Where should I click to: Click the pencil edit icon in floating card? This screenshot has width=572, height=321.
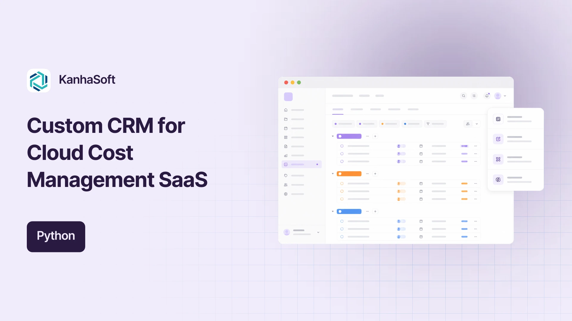point(498,139)
